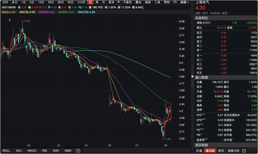Select the BOLL indicator tab
Viewport: 258px width, 154px height.
click(x=6, y=151)
